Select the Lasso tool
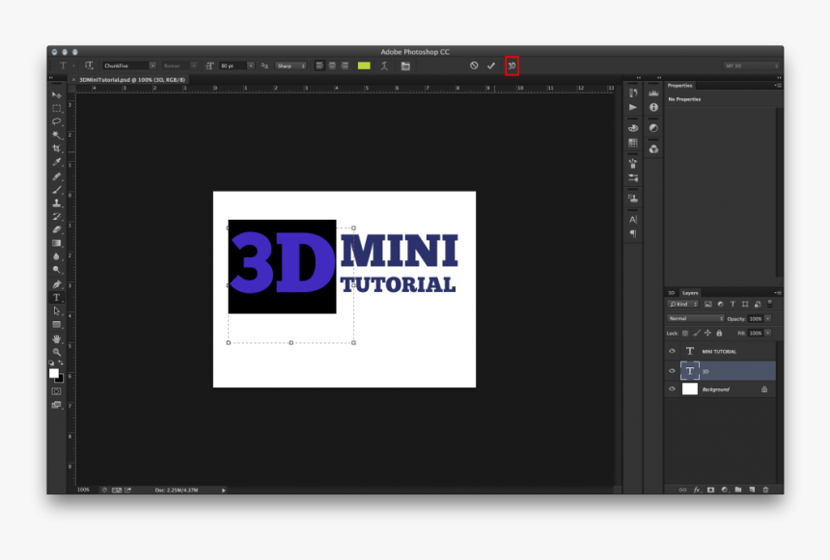The width and height of the screenshot is (830, 560). [x=57, y=121]
